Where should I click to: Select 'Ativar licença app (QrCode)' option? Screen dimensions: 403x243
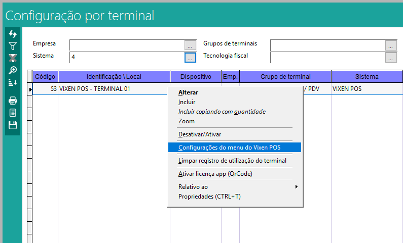[x=215, y=174]
